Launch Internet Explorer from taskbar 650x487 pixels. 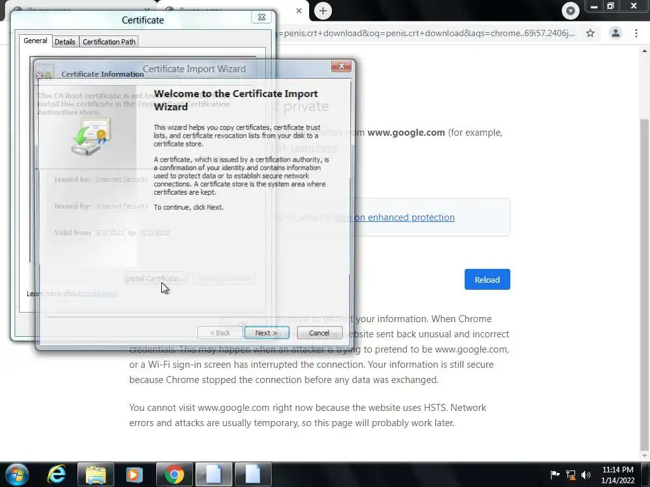(x=56, y=474)
